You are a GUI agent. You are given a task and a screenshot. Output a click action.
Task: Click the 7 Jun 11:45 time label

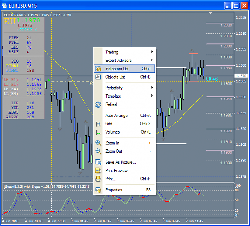point(194,221)
